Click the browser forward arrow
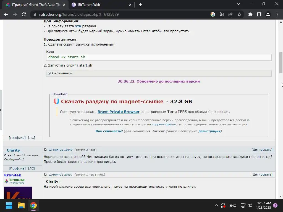Screen dimensions: 283x212 15,14
